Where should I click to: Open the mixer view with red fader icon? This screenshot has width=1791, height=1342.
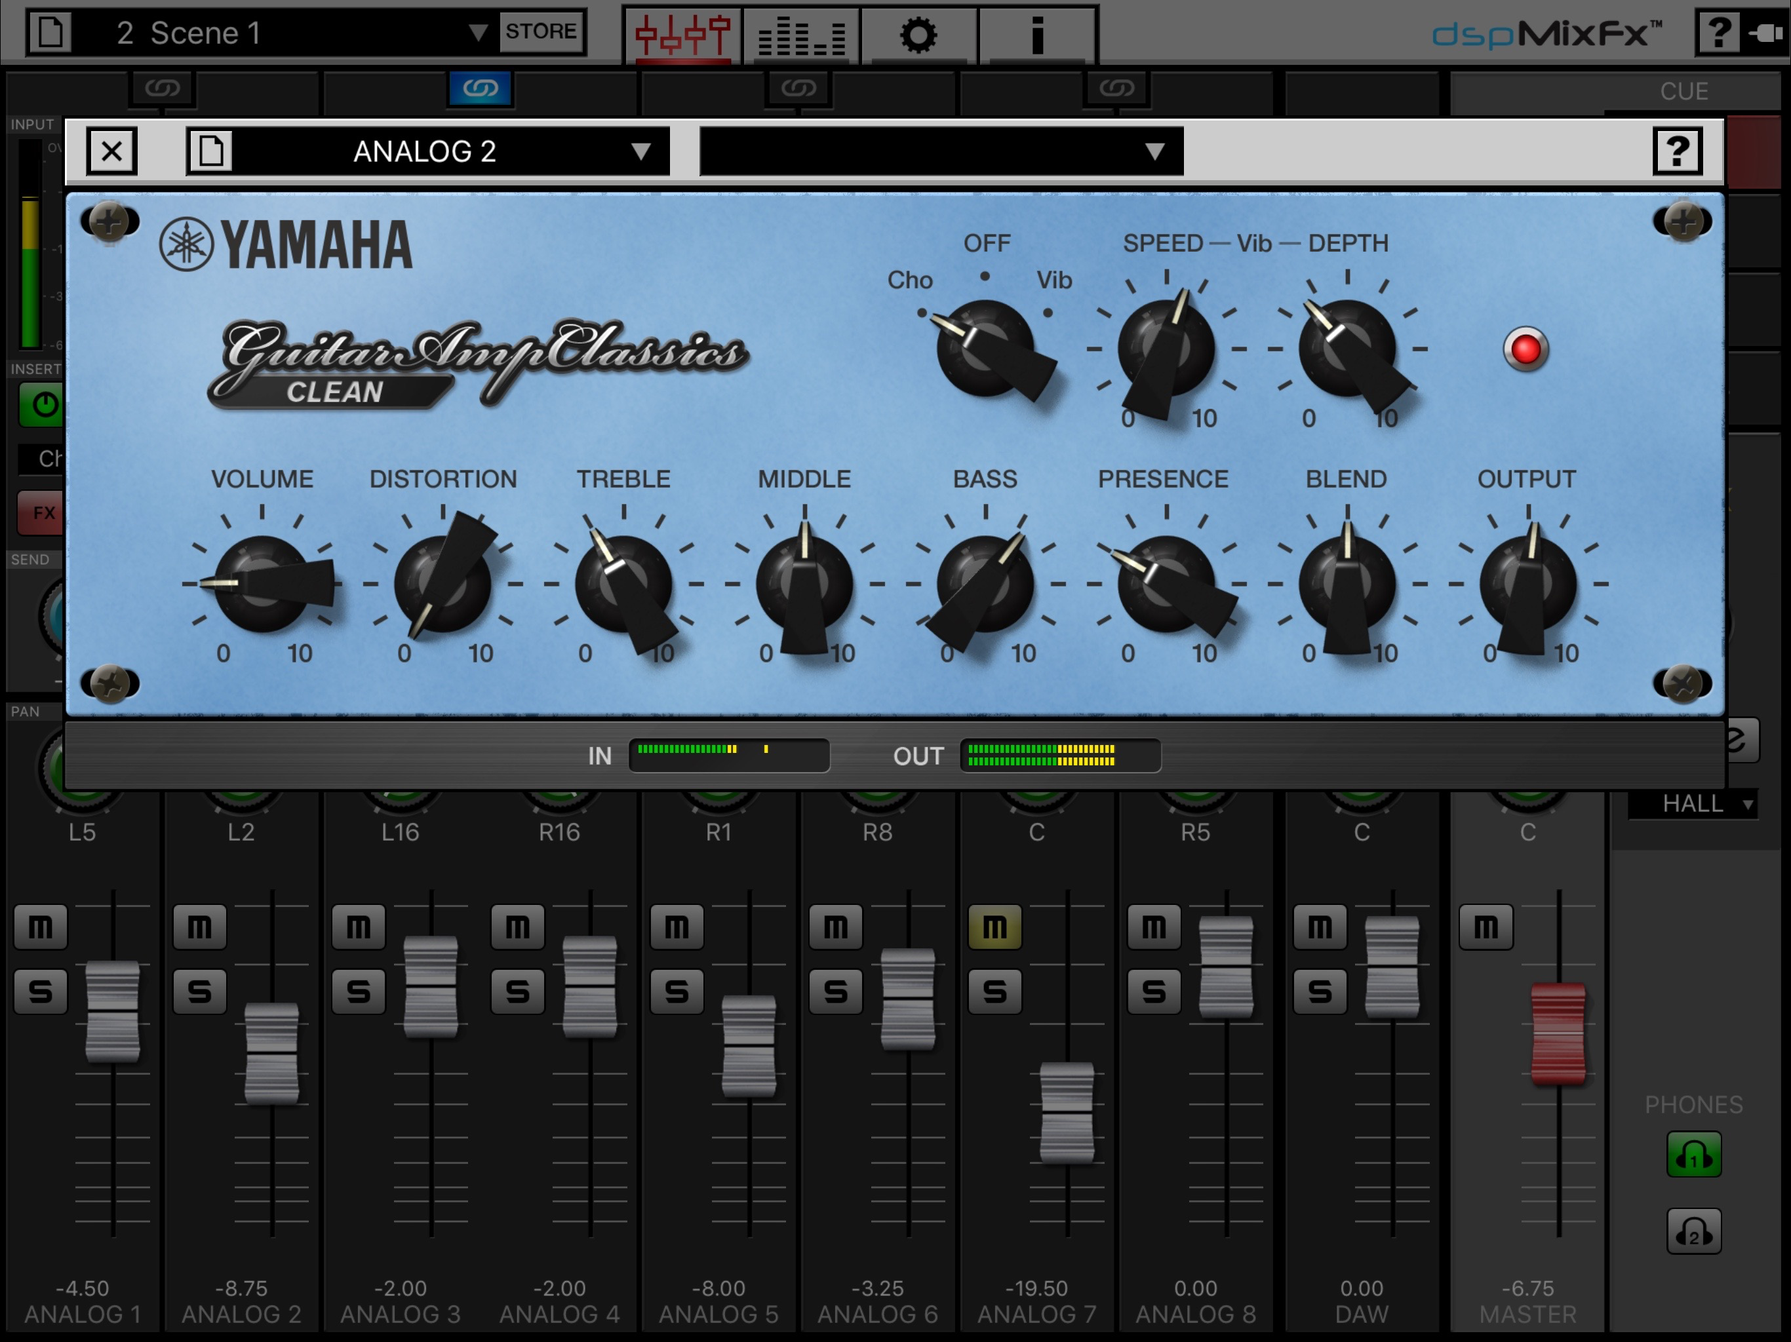[682, 34]
